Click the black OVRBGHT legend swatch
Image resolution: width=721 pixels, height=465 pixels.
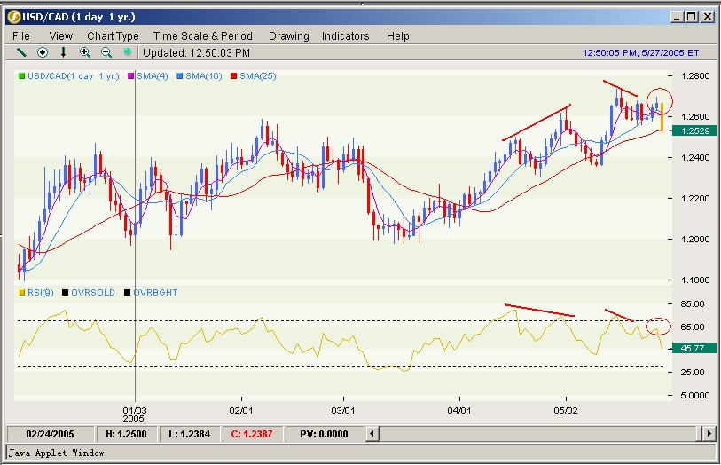pos(128,293)
